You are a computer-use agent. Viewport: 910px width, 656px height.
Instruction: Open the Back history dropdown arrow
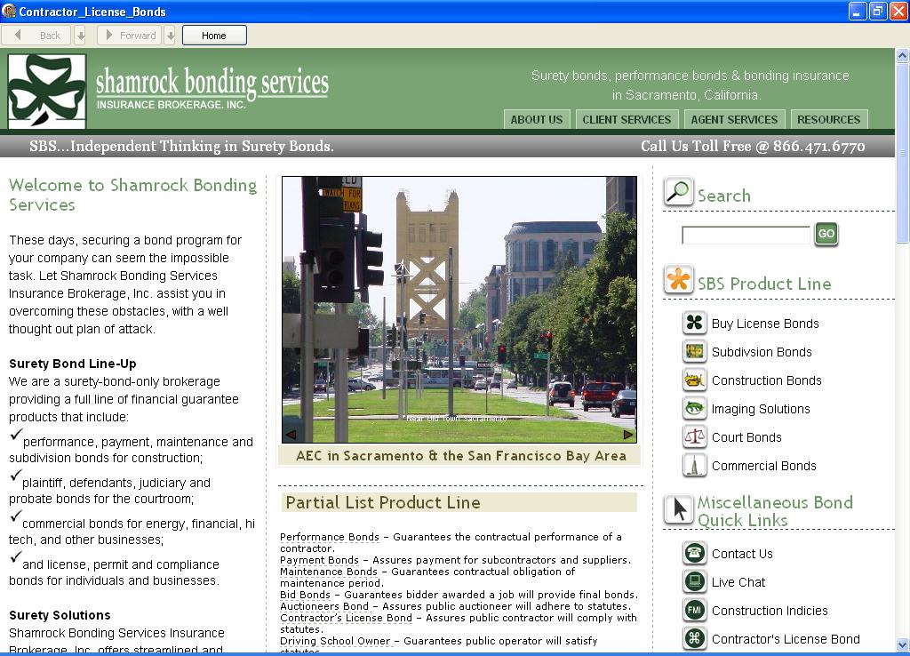[x=81, y=36]
